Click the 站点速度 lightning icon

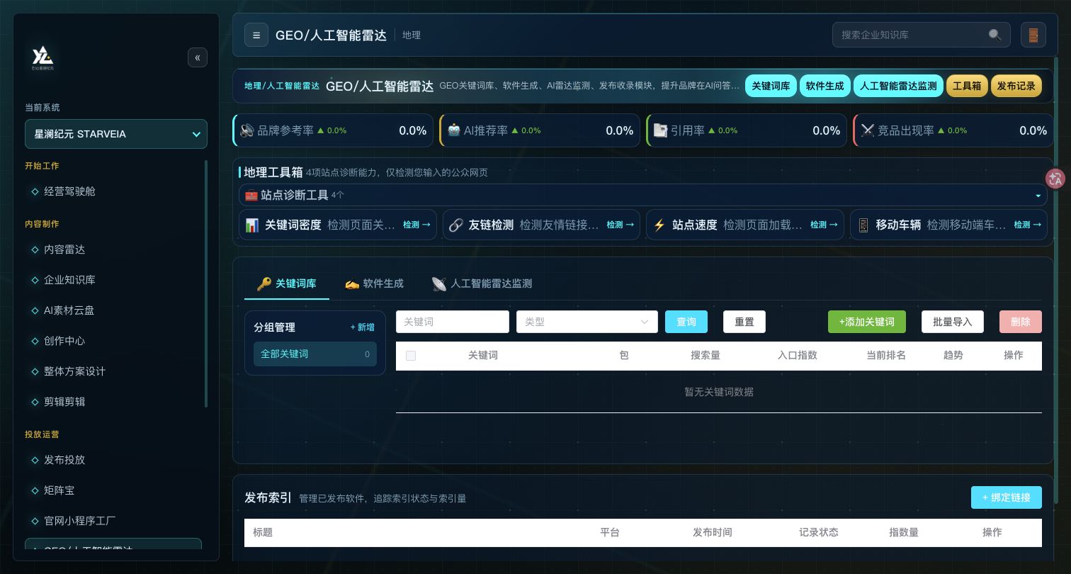coord(659,225)
